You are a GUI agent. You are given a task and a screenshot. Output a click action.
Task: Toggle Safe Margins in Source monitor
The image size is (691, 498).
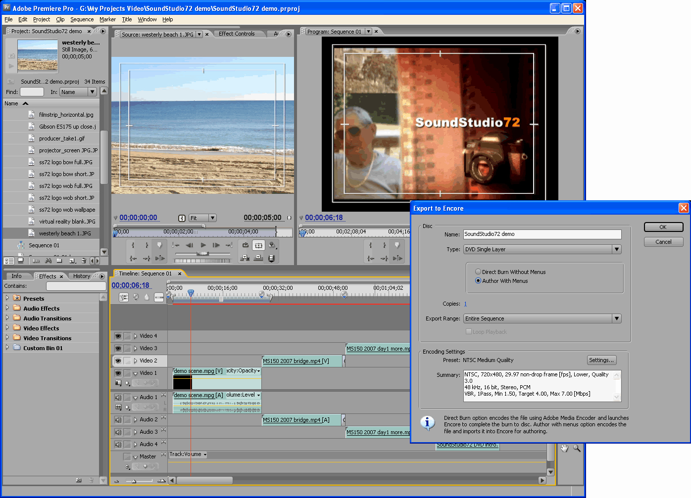coord(258,245)
